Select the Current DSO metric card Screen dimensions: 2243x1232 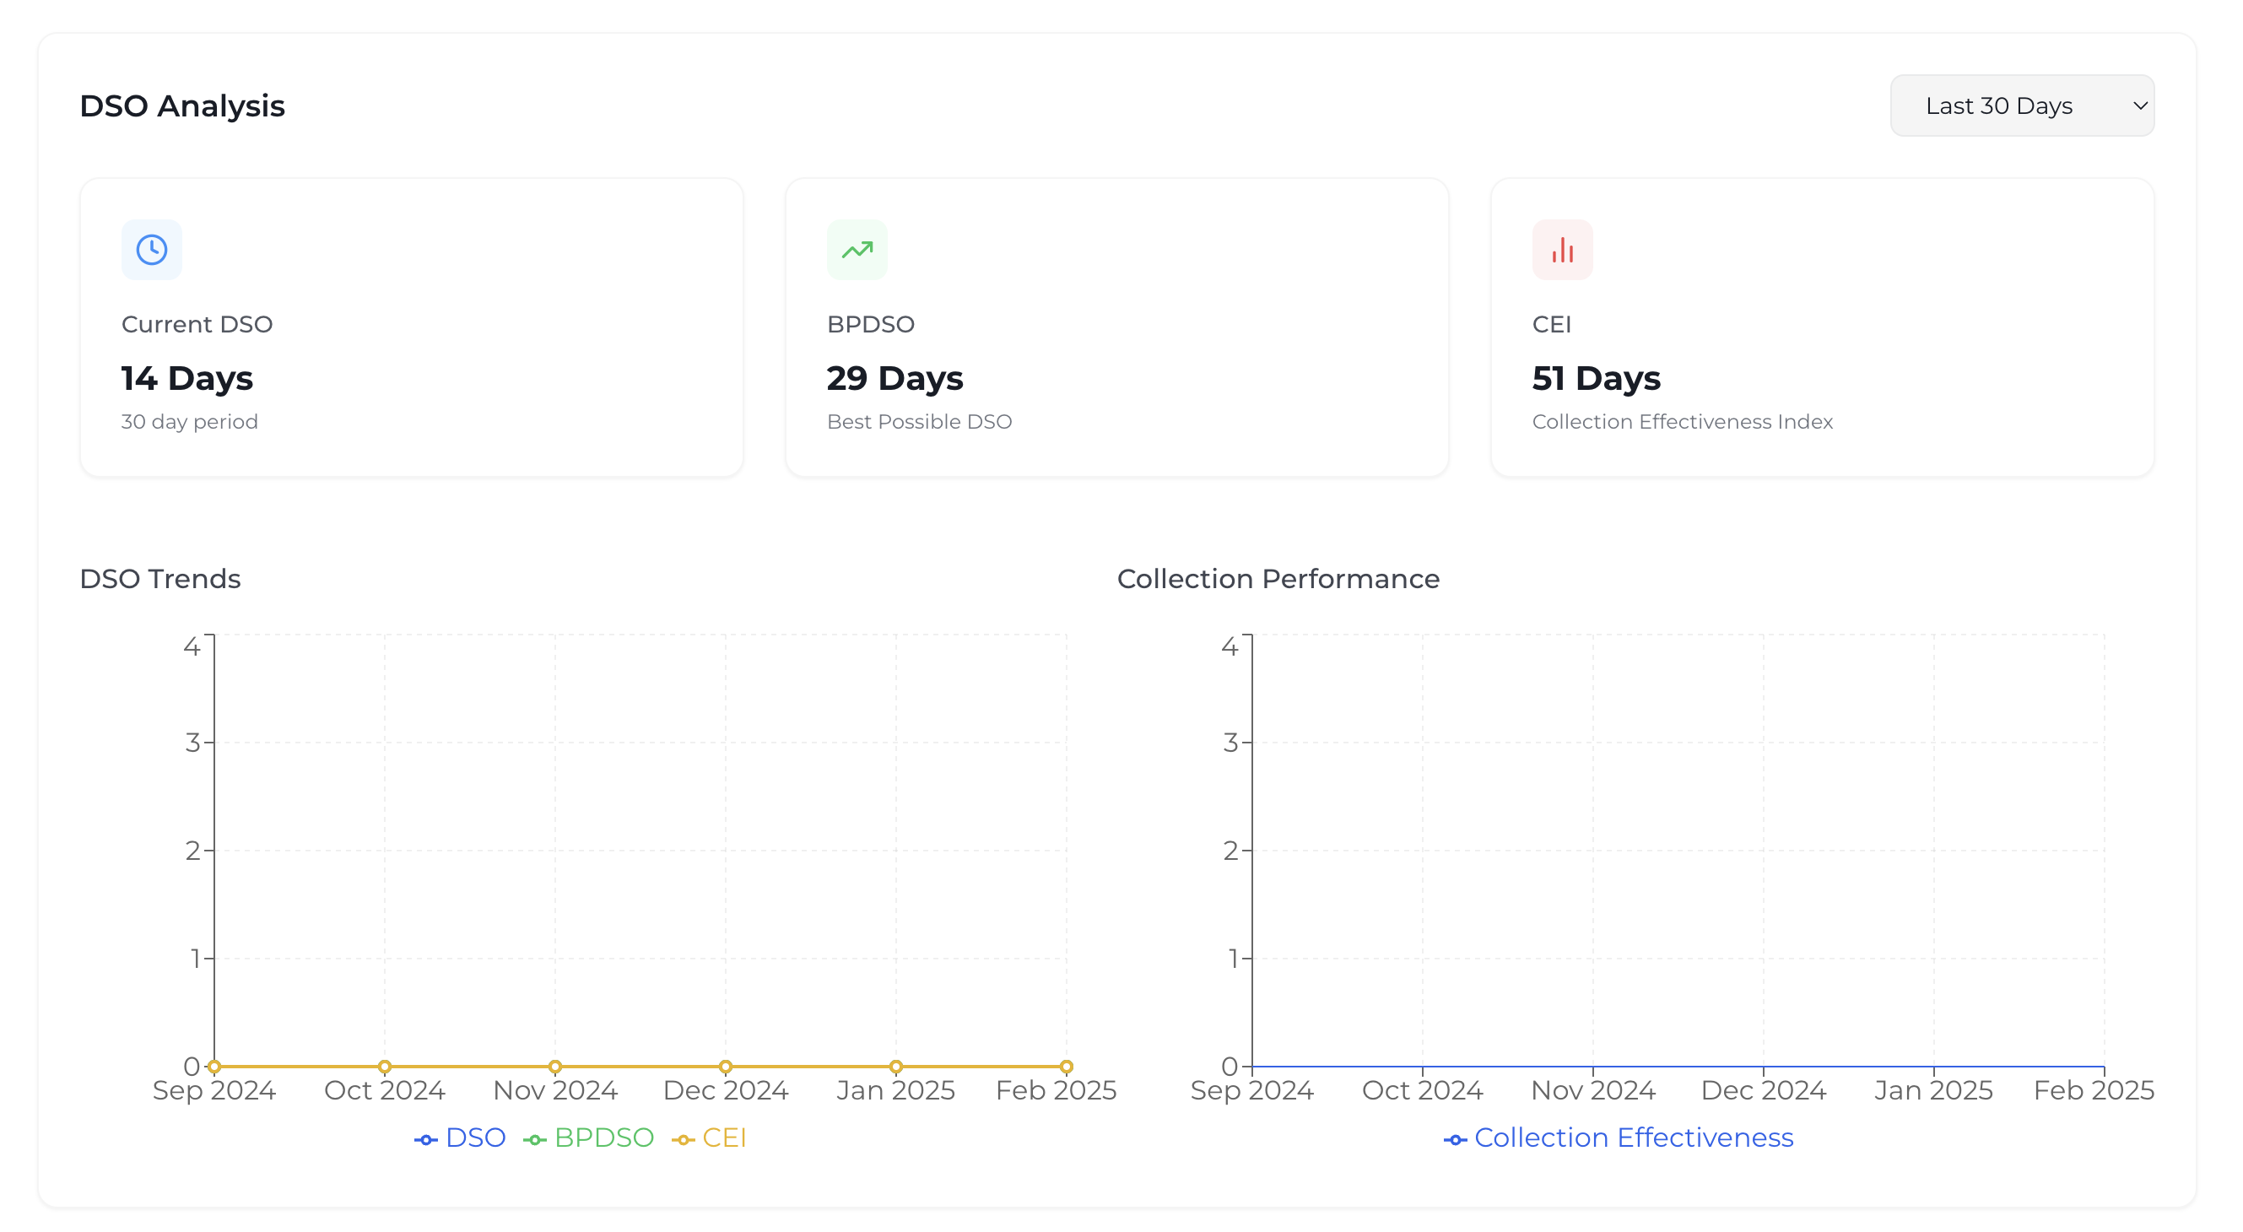tap(411, 327)
